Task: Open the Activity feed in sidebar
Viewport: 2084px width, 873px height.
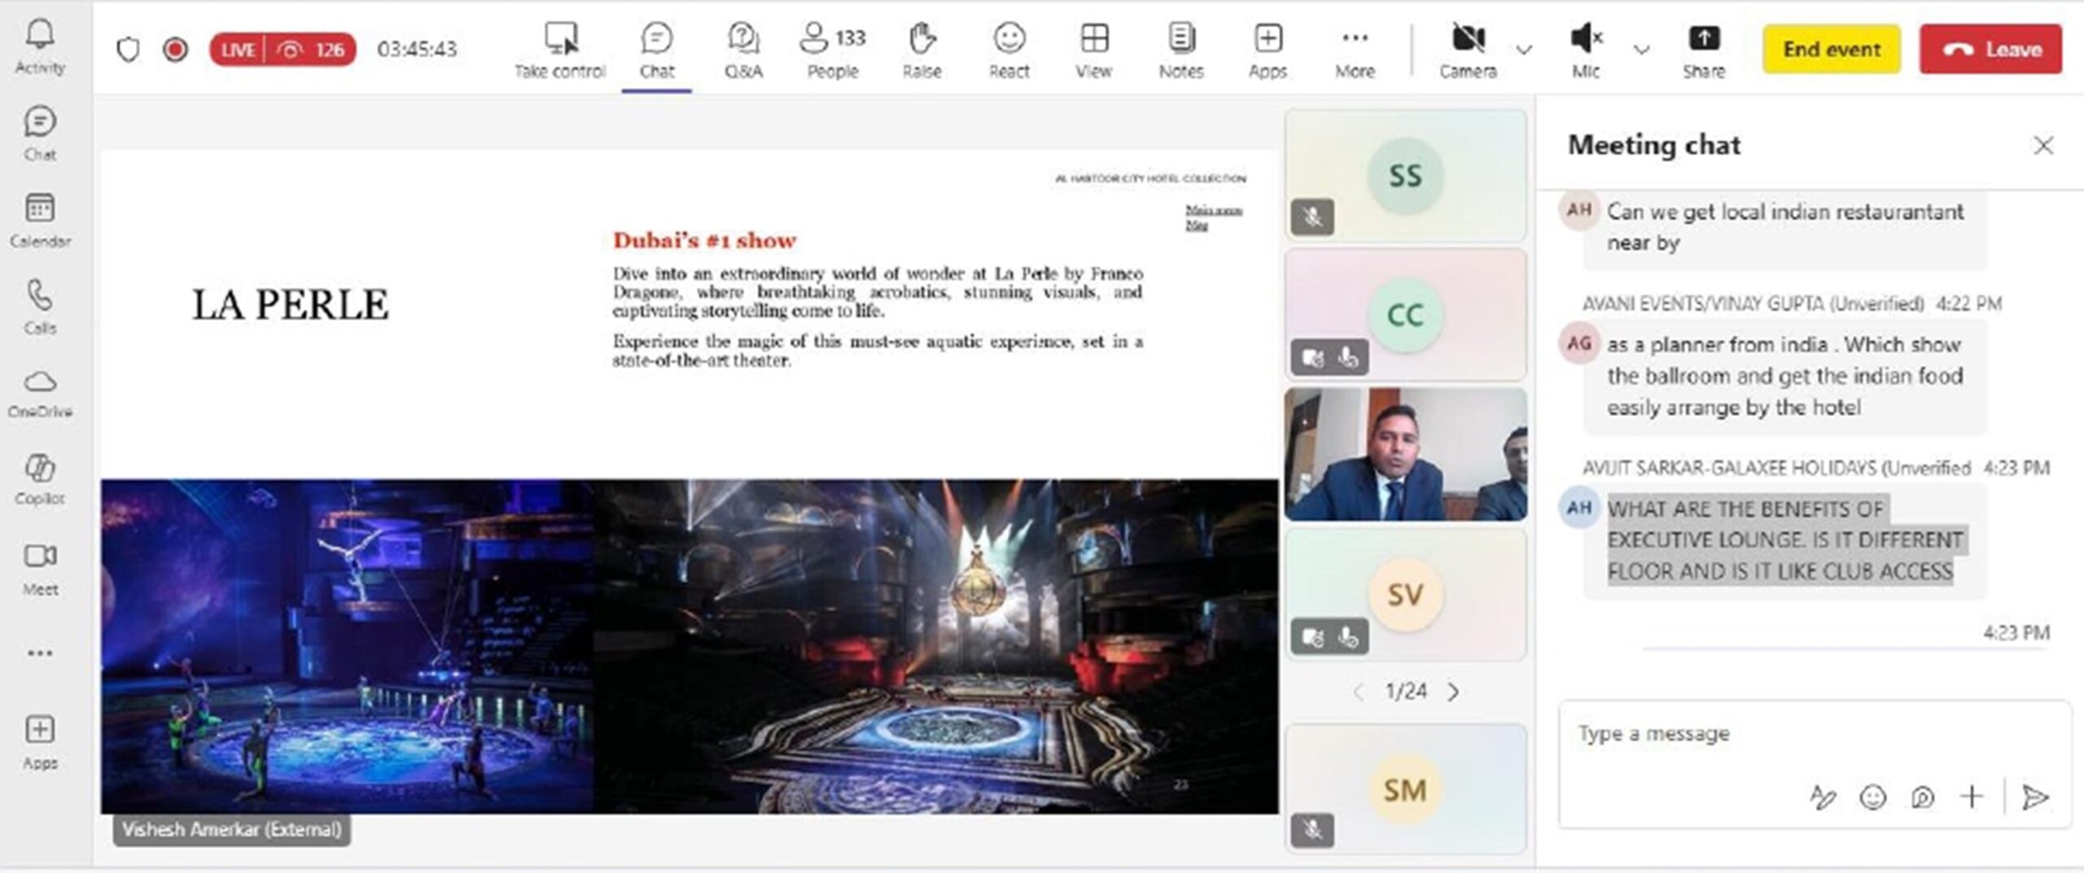Action: [x=40, y=47]
